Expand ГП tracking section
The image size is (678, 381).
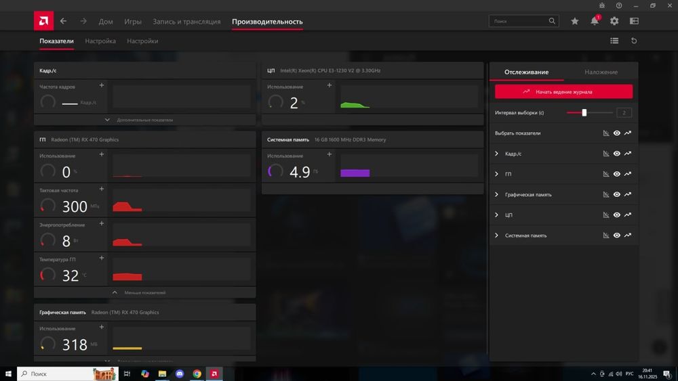(496, 174)
